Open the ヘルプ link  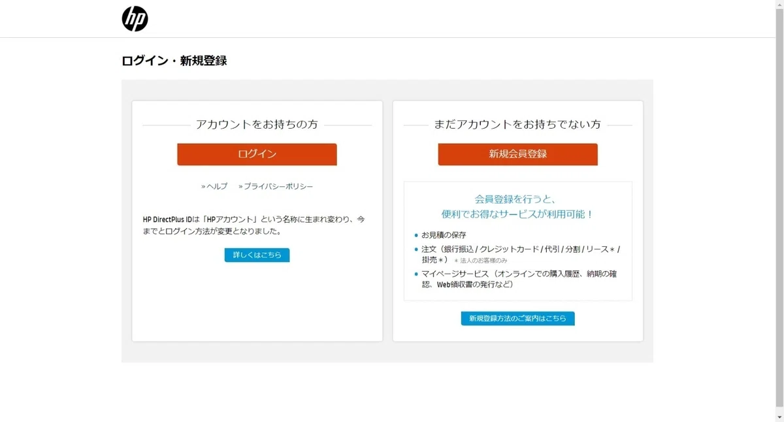click(x=214, y=186)
